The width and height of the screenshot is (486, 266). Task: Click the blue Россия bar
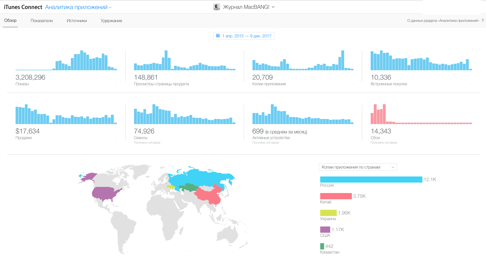coord(371,180)
